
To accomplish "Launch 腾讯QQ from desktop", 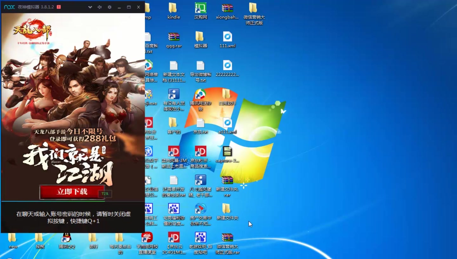I will [67, 240].
